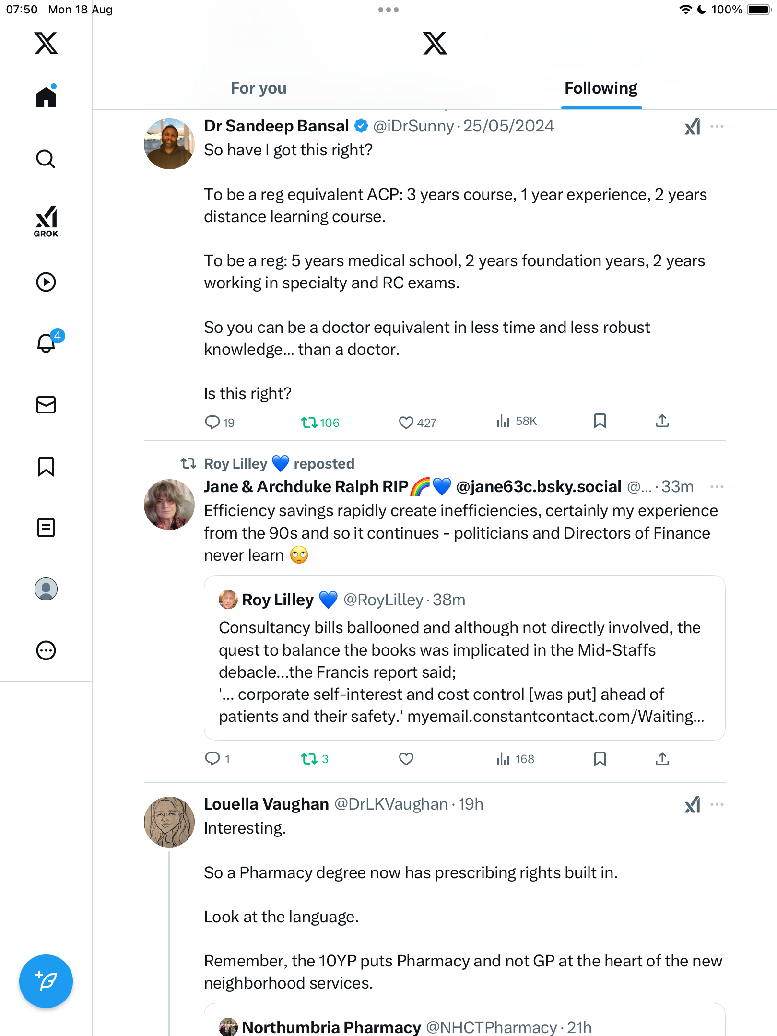Viewport: 777px width, 1036px height.
Task: Open the @RoyLilley handle in quoted post
Action: coord(383,600)
